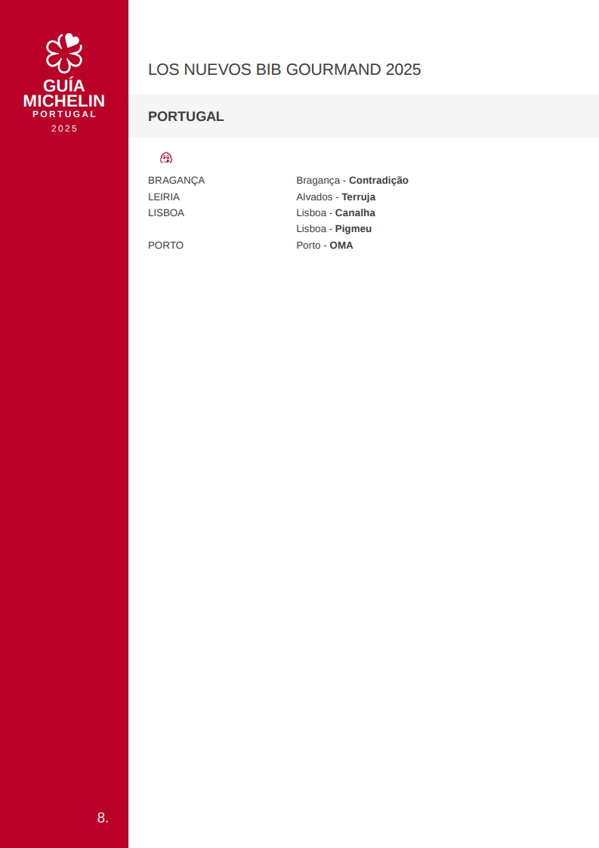This screenshot has height=848, width=599.
Task: Click the 'Lisboa - Pigmeu' entry
Action: tap(334, 229)
